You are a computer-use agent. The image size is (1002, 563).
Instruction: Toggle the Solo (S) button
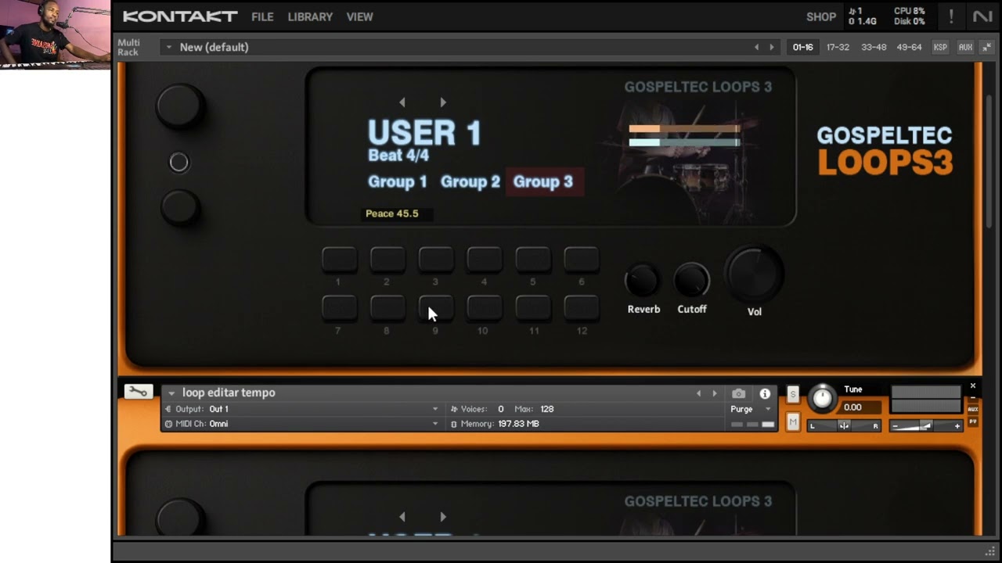(x=793, y=394)
